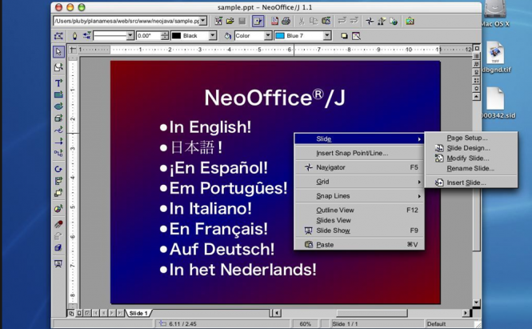Click the Gallery icon in toolbar
The width and height of the screenshot is (532, 329).
tap(410, 21)
